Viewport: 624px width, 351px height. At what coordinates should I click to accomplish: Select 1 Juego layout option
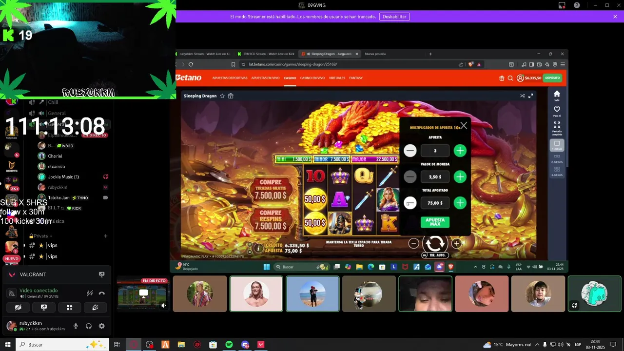point(557,145)
